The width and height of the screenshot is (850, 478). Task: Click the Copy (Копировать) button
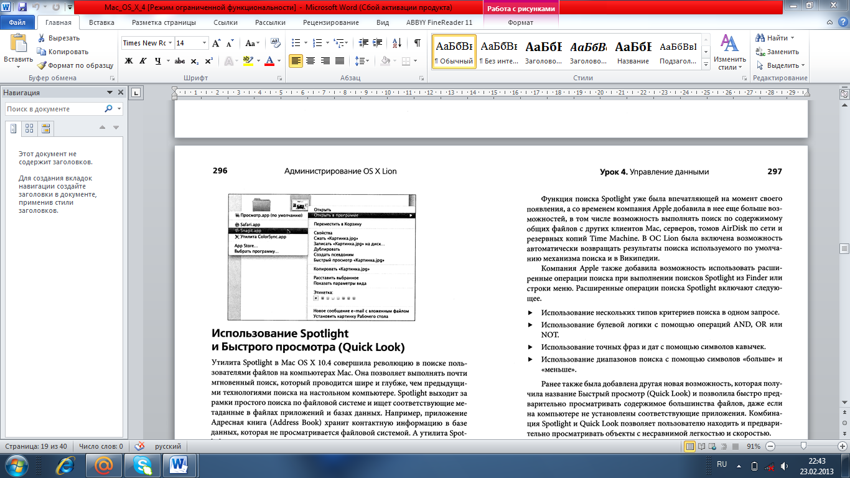pos(63,52)
